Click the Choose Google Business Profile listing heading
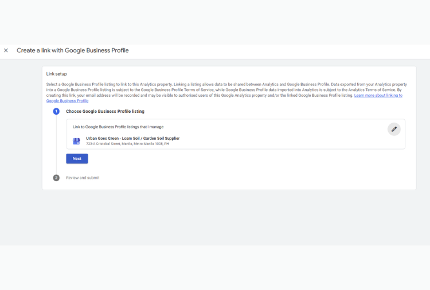Viewport: 430px width, 290px height. (x=105, y=111)
